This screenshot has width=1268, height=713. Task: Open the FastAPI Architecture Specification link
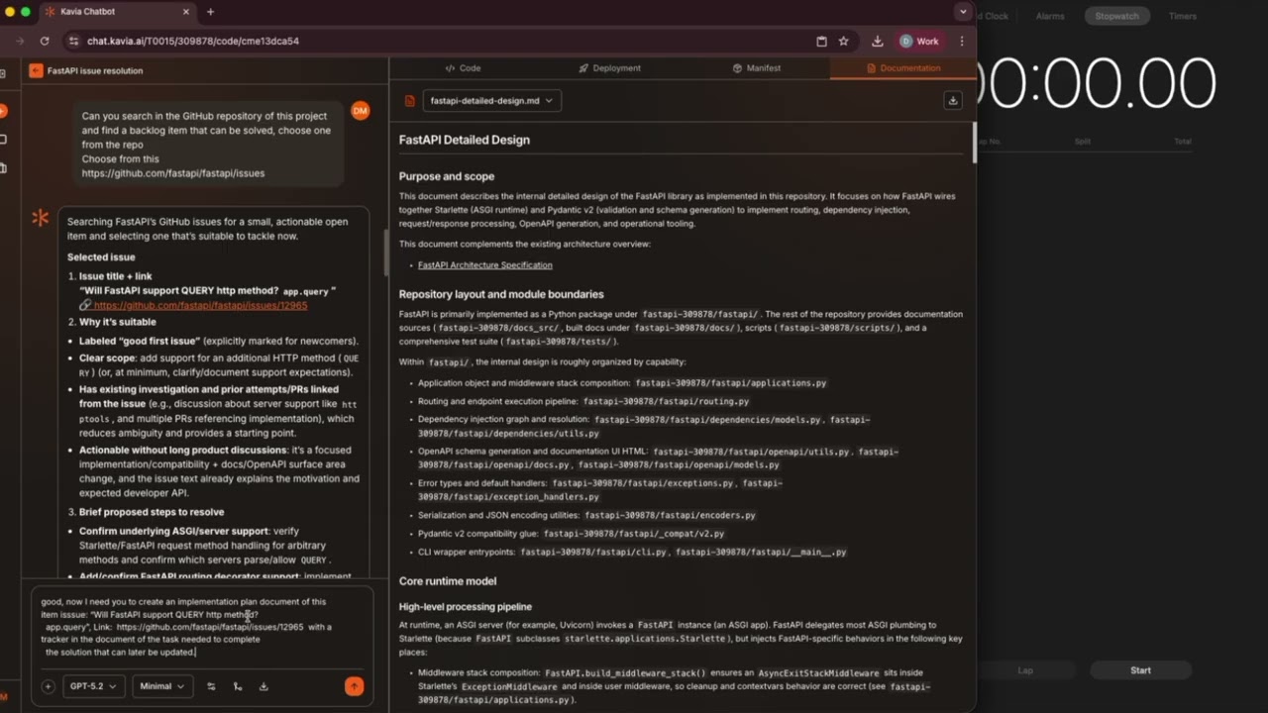[485, 265]
